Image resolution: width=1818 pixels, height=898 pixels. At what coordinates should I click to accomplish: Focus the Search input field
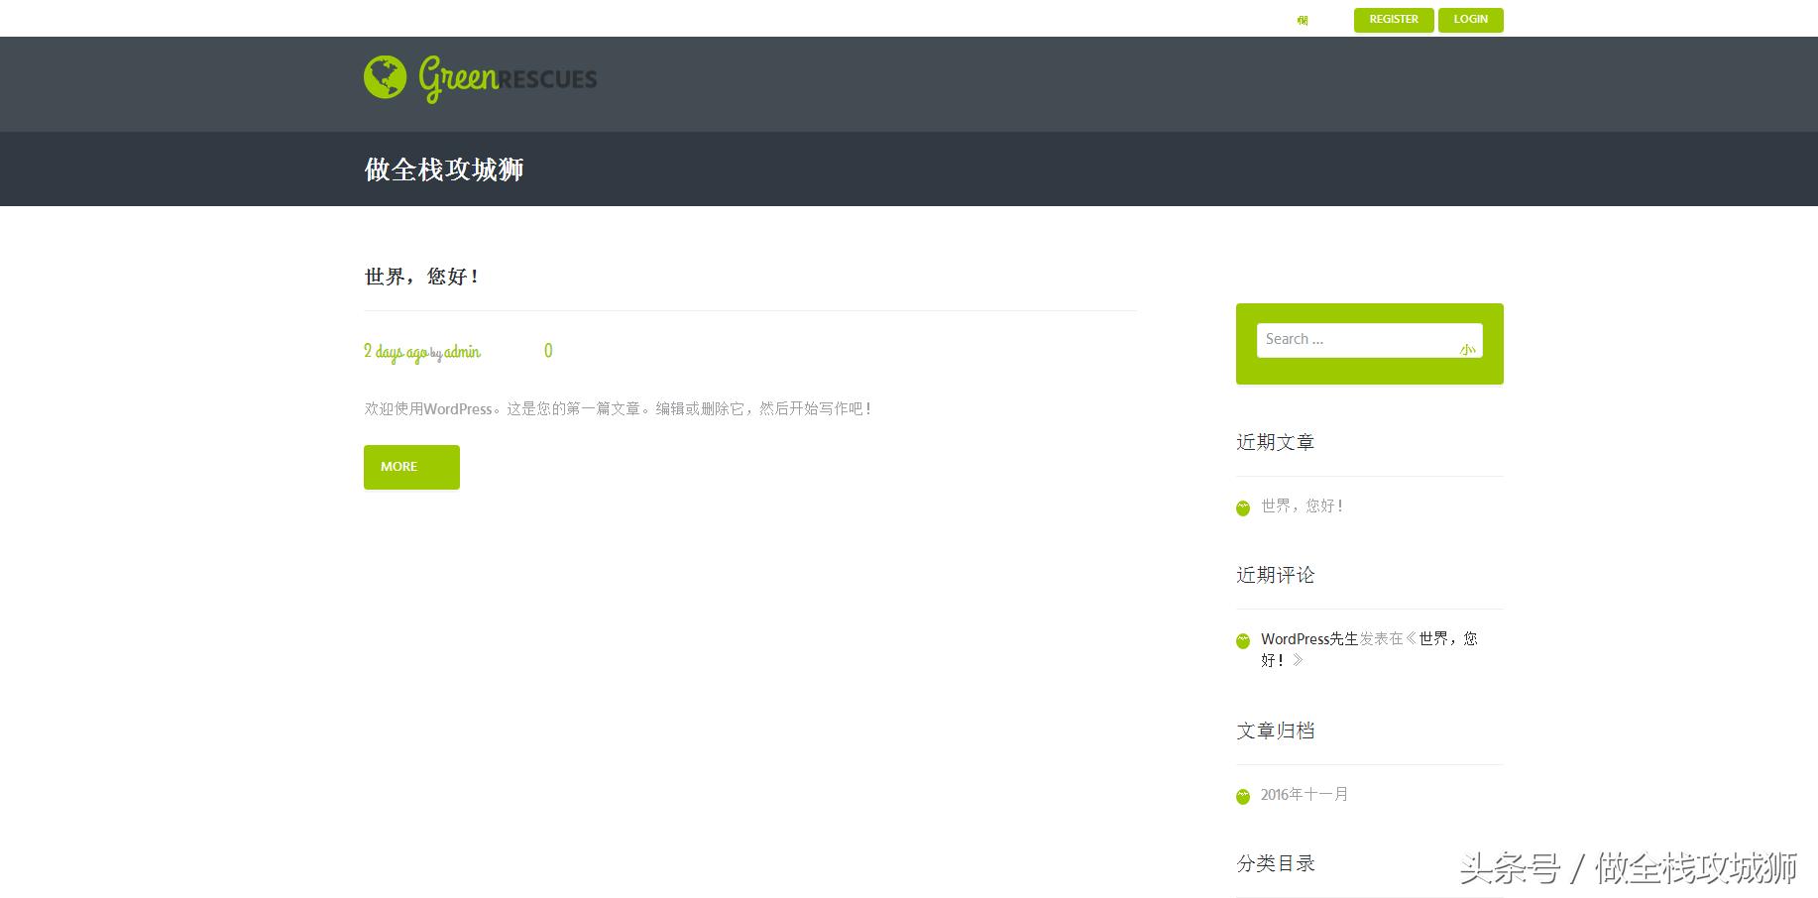pyautogui.click(x=1356, y=339)
